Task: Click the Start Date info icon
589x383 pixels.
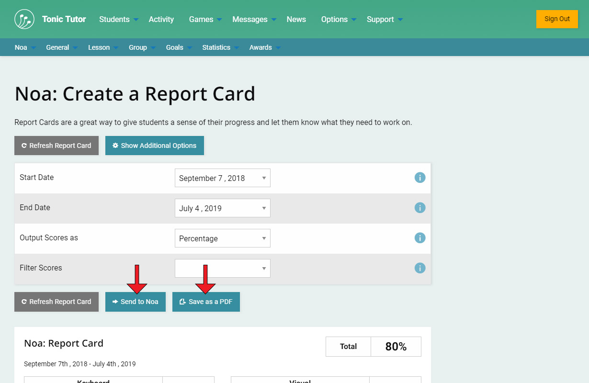Action: [x=420, y=178]
